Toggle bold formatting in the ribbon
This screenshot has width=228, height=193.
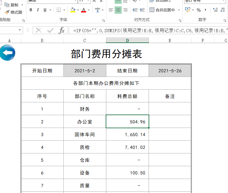tap(31, 10)
